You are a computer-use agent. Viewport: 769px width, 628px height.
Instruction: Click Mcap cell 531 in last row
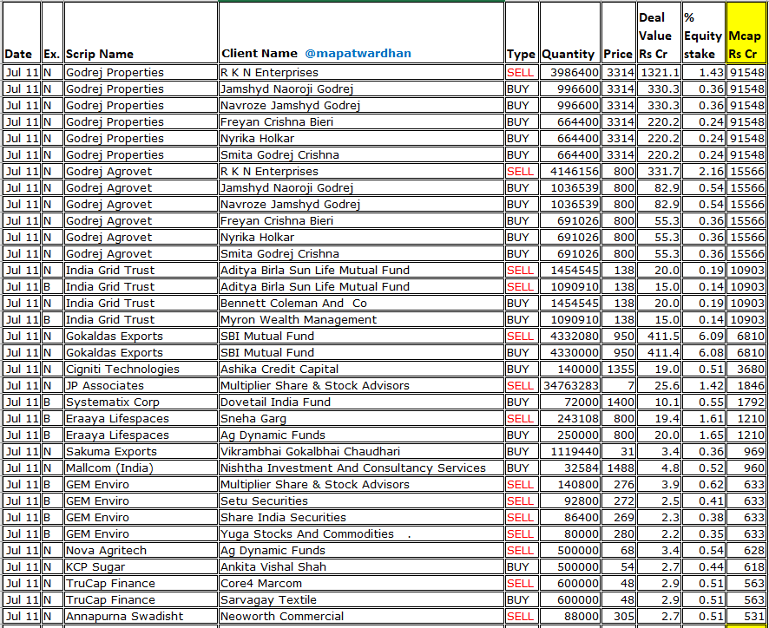tap(746, 616)
